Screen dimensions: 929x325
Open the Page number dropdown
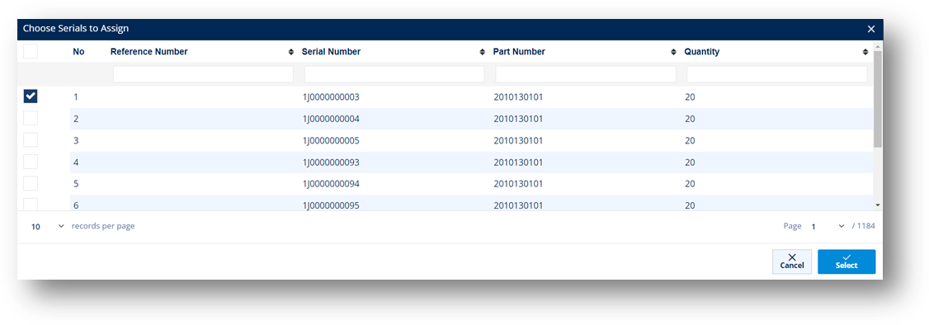(x=828, y=226)
